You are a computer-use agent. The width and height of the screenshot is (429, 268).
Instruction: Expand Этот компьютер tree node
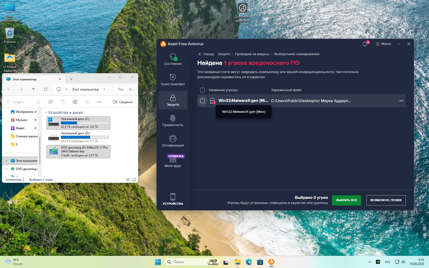click(6, 161)
